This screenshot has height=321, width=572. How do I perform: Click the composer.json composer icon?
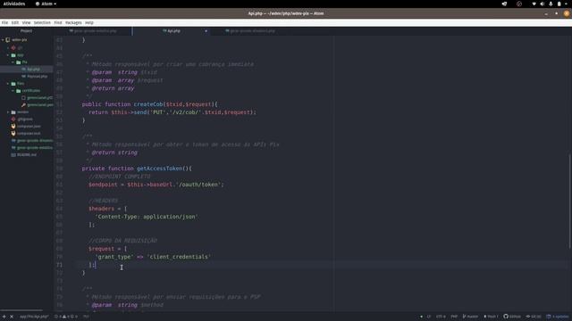click(13, 127)
